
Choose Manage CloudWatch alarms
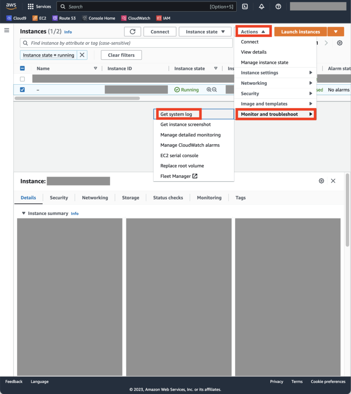pos(194,145)
